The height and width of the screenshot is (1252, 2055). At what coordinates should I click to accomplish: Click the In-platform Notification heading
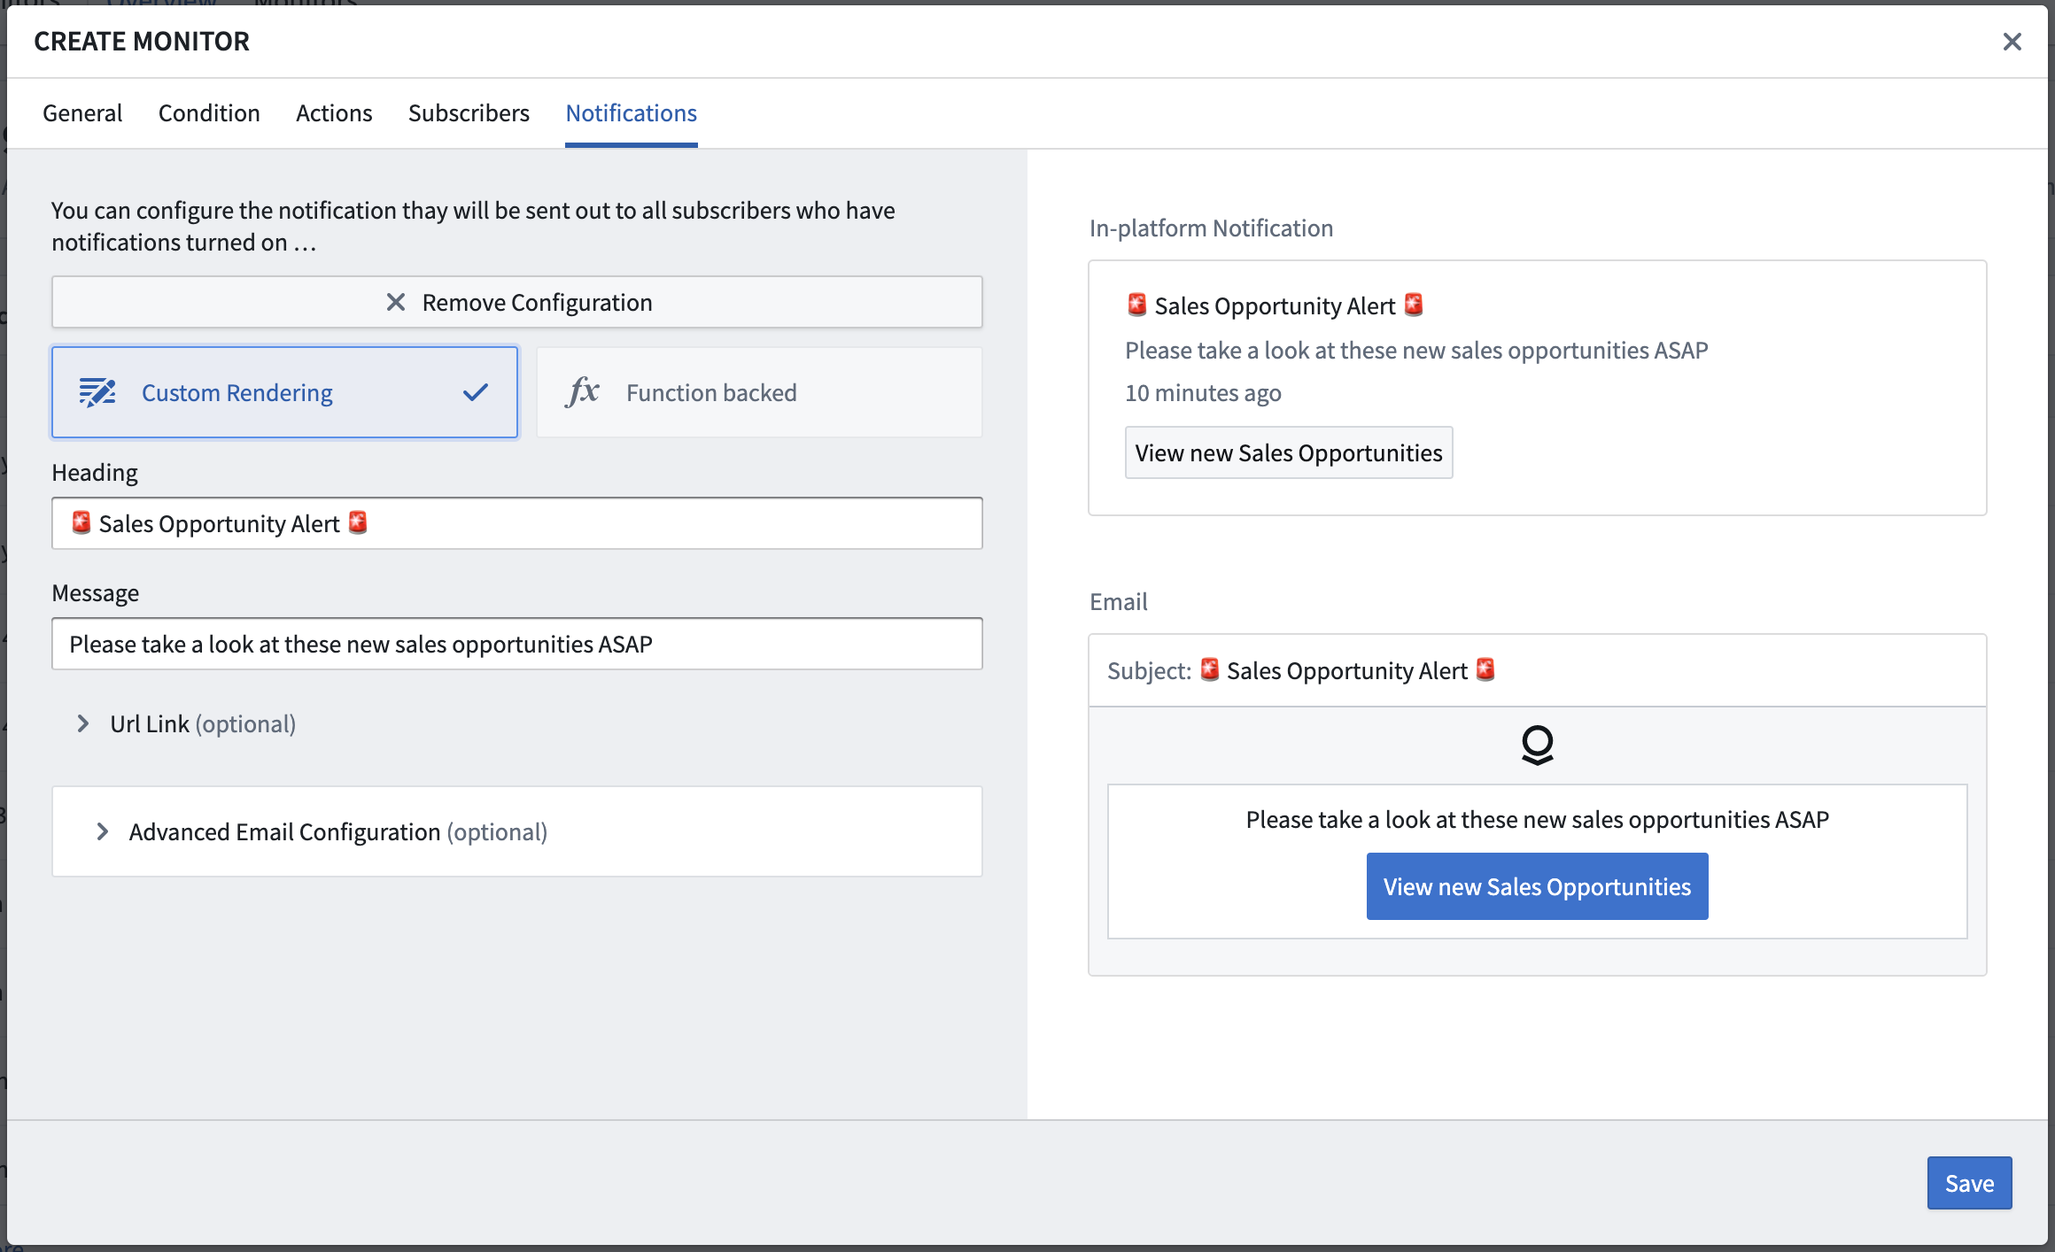[1211, 228]
